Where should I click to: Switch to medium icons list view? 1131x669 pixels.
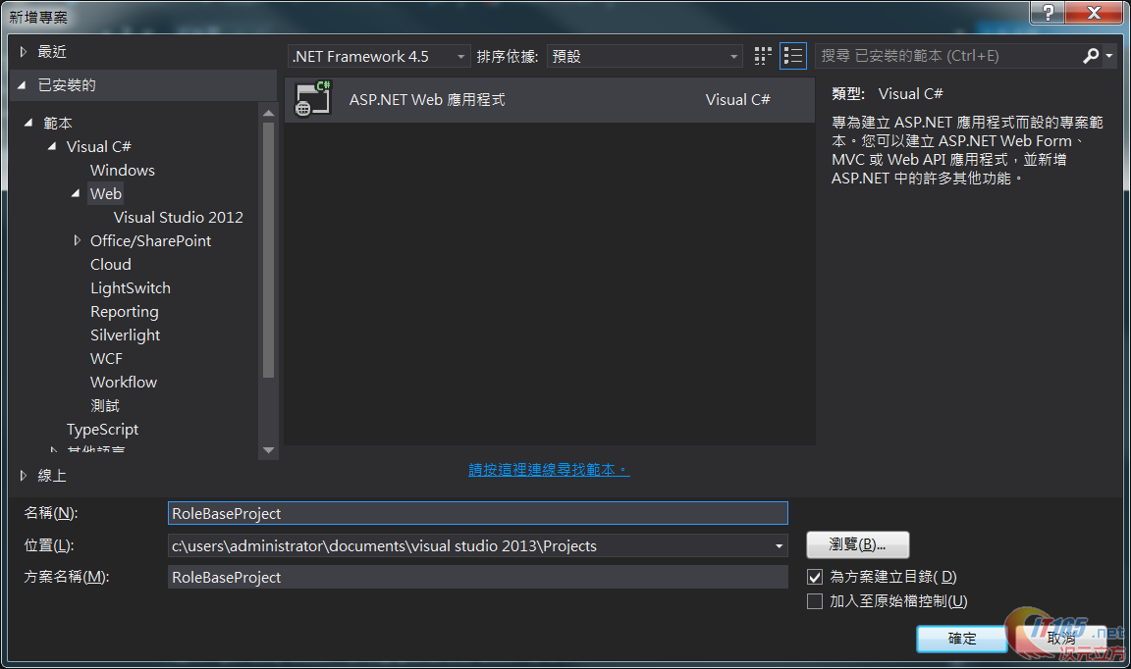coord(792,56)
